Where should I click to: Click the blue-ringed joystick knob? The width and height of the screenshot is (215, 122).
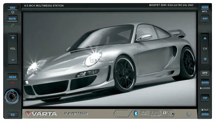(x=12, y=96)
